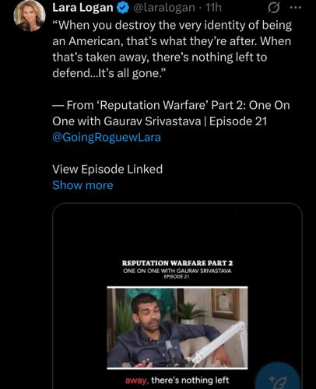The width and height of the screenshot is (316, 389).
Task: Expand the post with Show more
Action: click(x=83, y=185)
